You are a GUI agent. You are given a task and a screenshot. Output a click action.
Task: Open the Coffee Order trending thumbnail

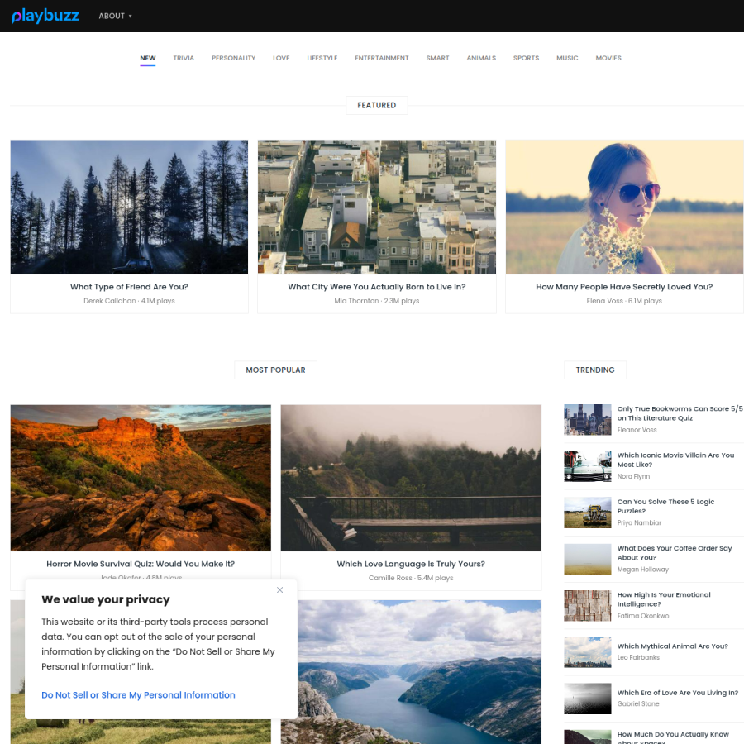(x=588, y=559)
